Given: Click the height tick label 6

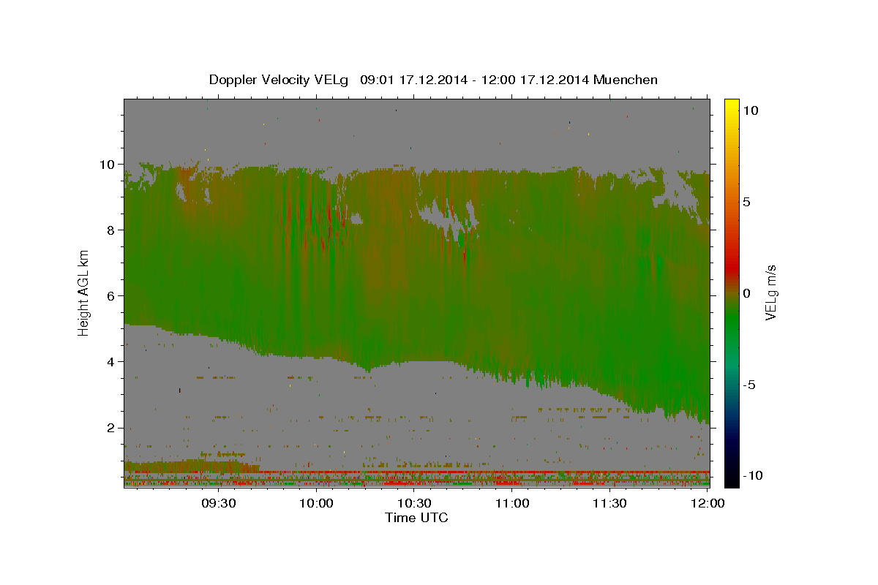Looking at the screenshot, I should pyautogui.click(x=113, y=295).
